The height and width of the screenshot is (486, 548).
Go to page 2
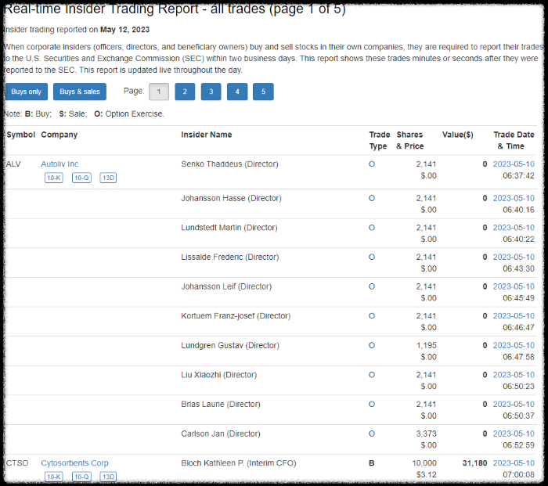pos(185,92)
